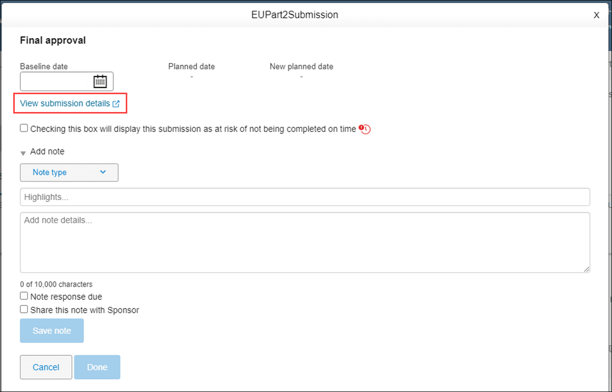This screenshot has height=392, width=612.
Task: Click the chevron arrow on the Note type button
Action: tap(102, 173)
